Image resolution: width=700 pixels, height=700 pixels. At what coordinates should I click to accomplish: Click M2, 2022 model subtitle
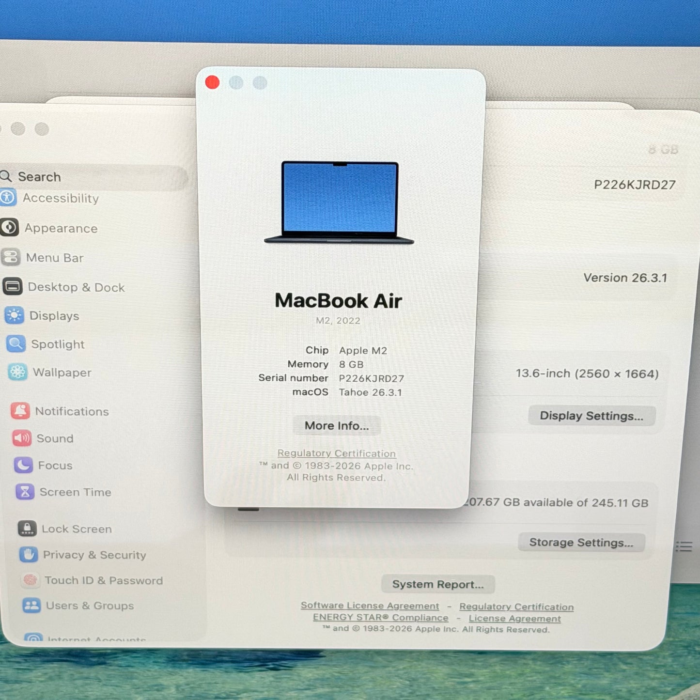click(338, 321)
